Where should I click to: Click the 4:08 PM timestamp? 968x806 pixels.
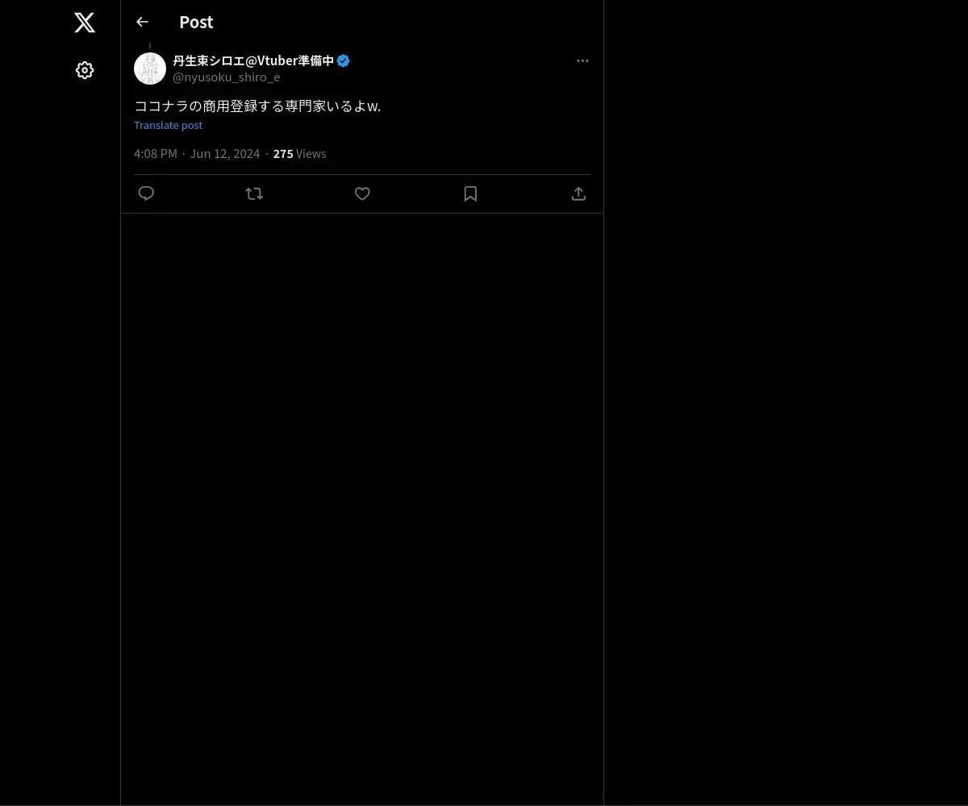[156, 153]
